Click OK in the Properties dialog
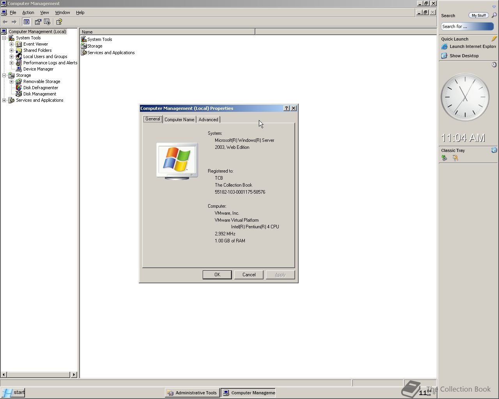The height and width of the screenshot is (399, 499). 217,275
